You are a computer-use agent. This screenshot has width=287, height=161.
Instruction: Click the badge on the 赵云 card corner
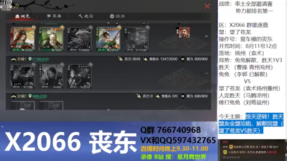pyautogui.click(x=148, y=28)
